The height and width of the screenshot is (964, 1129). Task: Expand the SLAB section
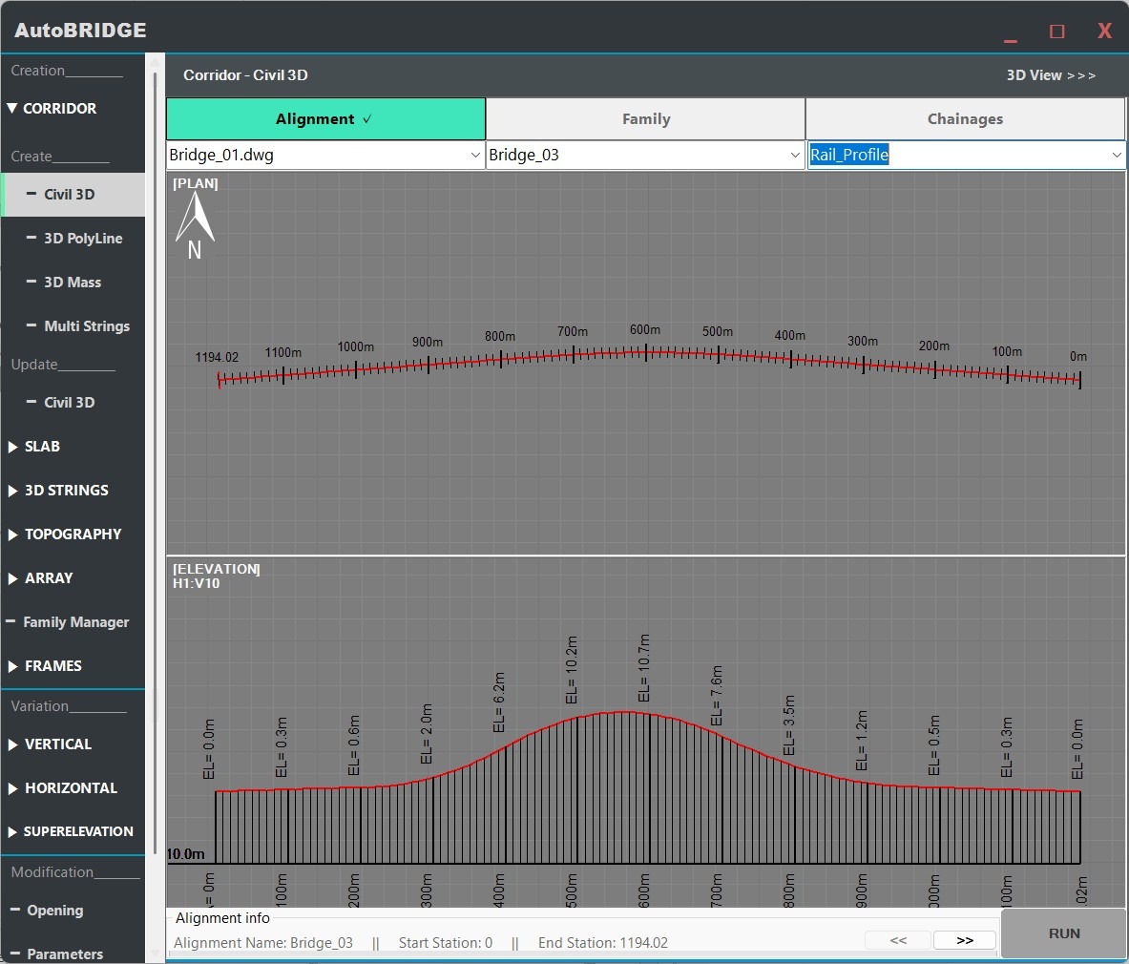coord(42,447)
